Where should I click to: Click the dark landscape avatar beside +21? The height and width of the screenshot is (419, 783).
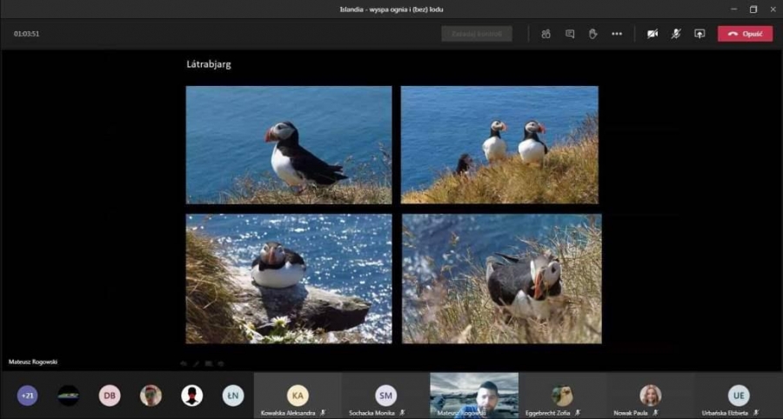click(x=69, y=396)
